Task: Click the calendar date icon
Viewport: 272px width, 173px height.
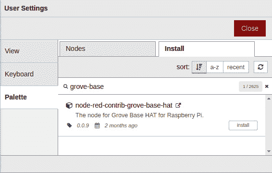Action: pos(97,125)
